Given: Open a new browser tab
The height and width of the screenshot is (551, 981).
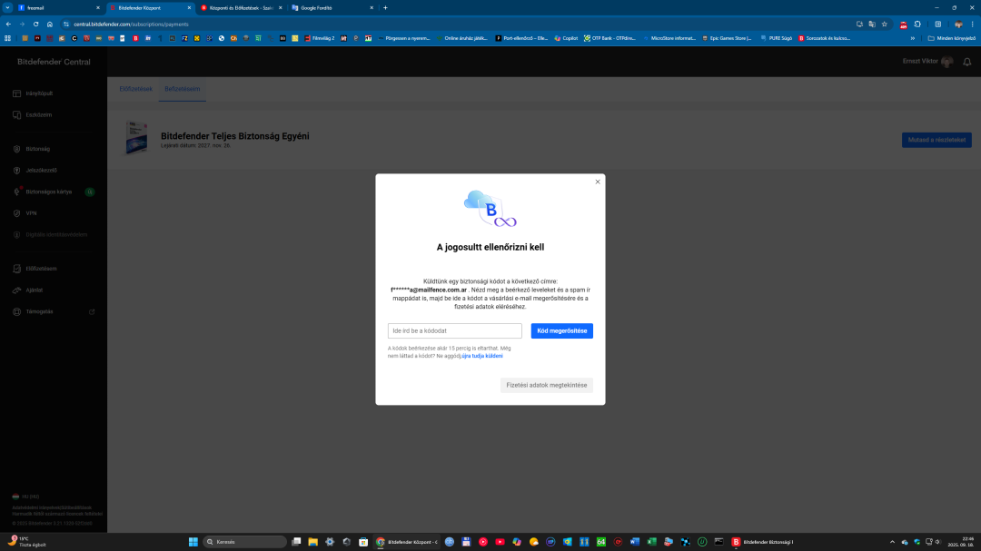Looking at the screenshot, I should (x=385, y=8).
